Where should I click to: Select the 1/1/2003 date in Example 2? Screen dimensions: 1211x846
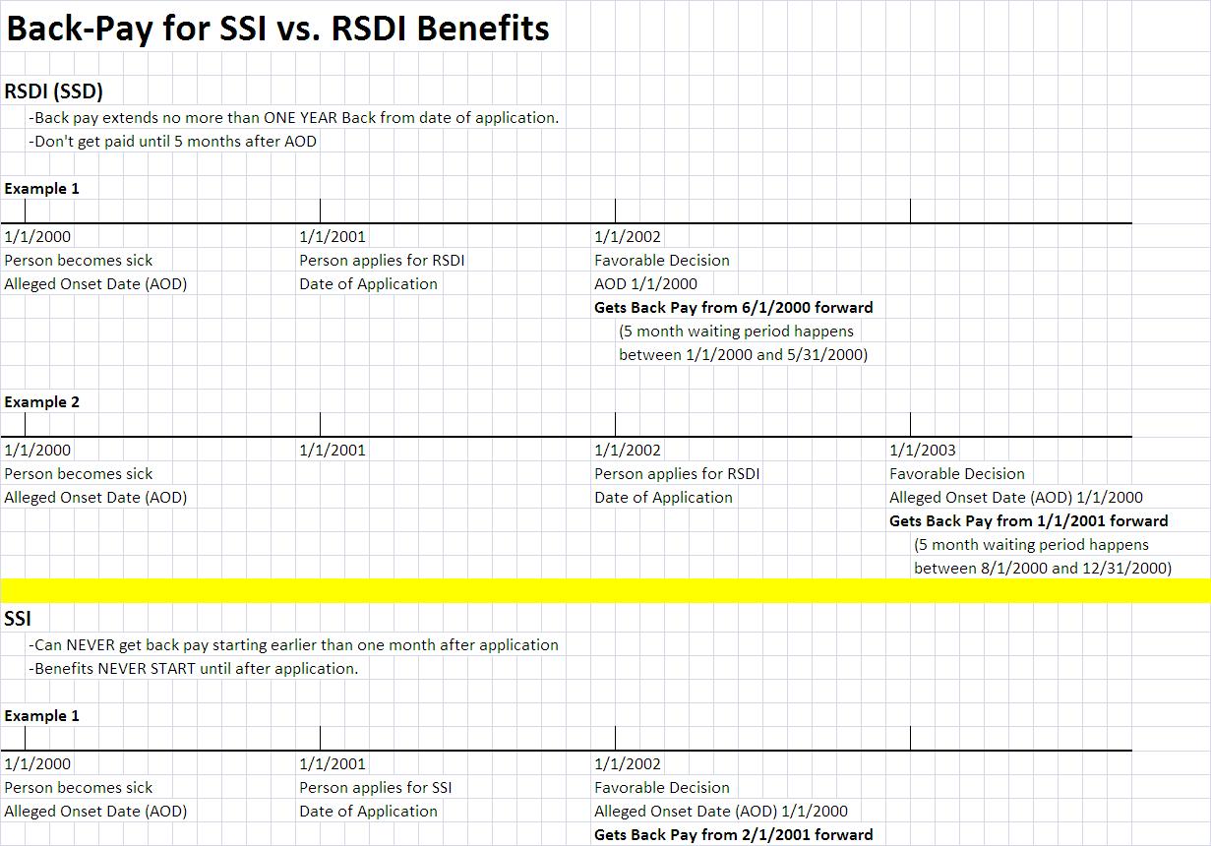(x=923, y=450)
